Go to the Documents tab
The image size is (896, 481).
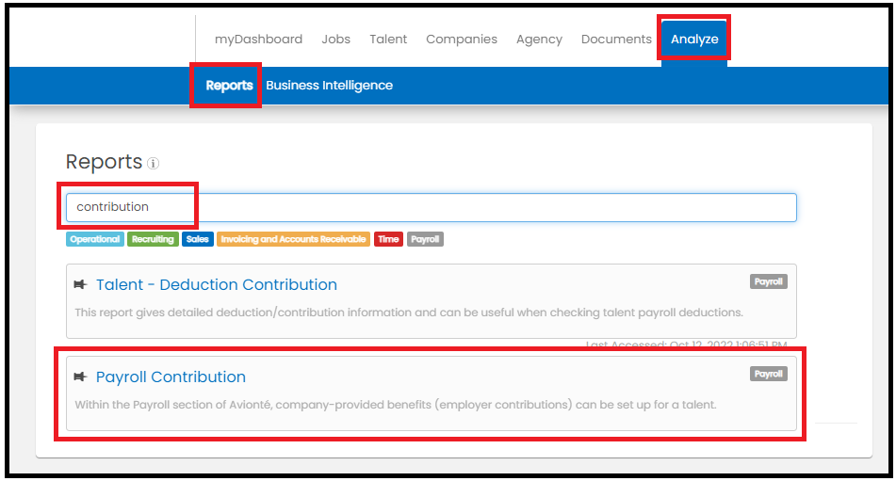[616, 40]
